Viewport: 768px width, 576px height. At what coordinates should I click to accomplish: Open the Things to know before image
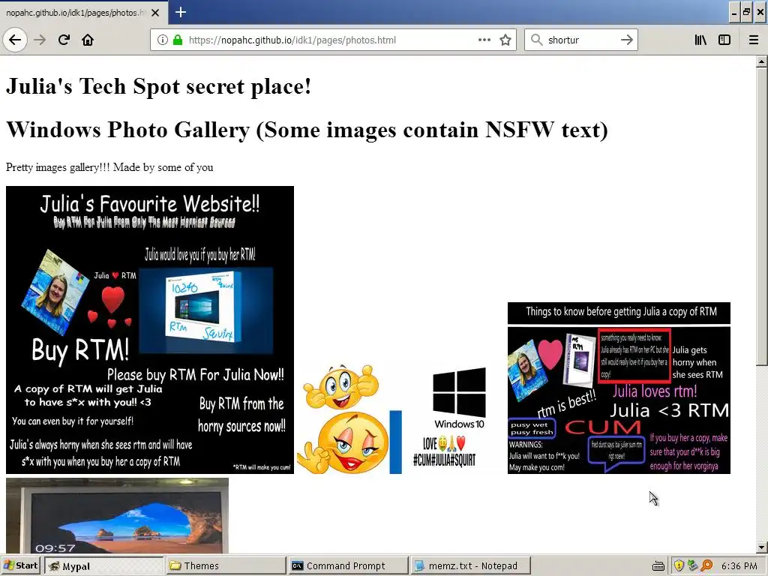pyautogui.click(x=619, y=388)
